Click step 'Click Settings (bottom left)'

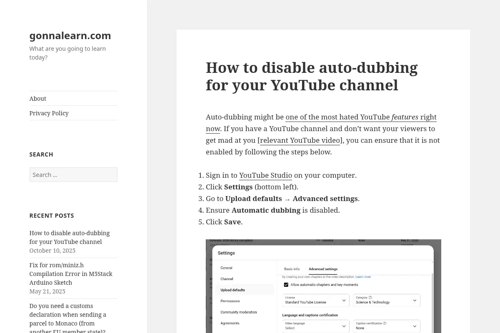click(x=252, y=187)
